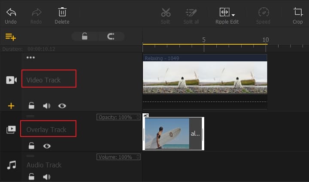The image size is (309, 182).
Task: Adjust the Overlay Opacity 100% stepper
Action: click(138, 117)
